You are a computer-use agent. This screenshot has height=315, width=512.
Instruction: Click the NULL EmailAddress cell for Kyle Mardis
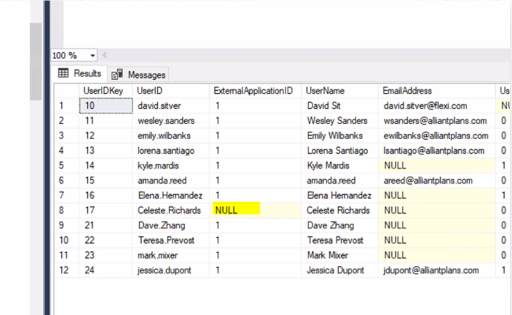(x=437, y=165)
